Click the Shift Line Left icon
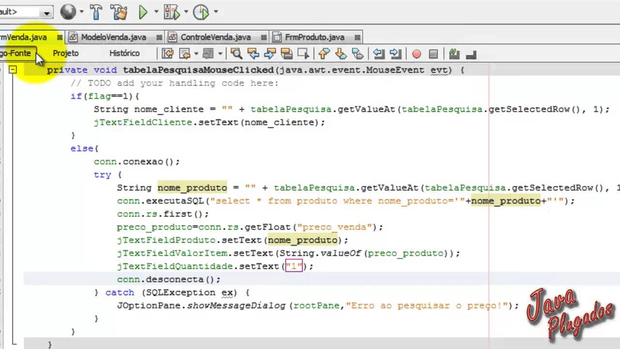Screen dimensions: 620x349 coord(379,53)
